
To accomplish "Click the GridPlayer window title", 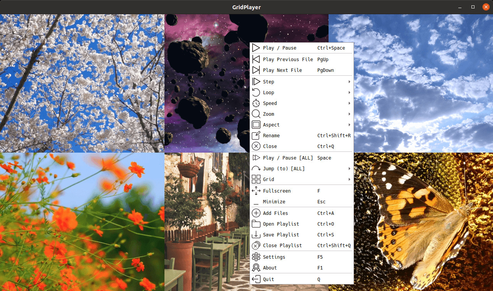I will point(246,7).
